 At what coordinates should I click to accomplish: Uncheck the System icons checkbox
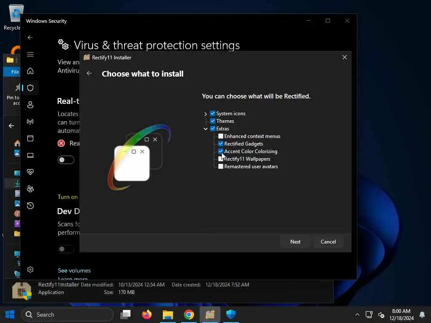(x=213, y=113)
